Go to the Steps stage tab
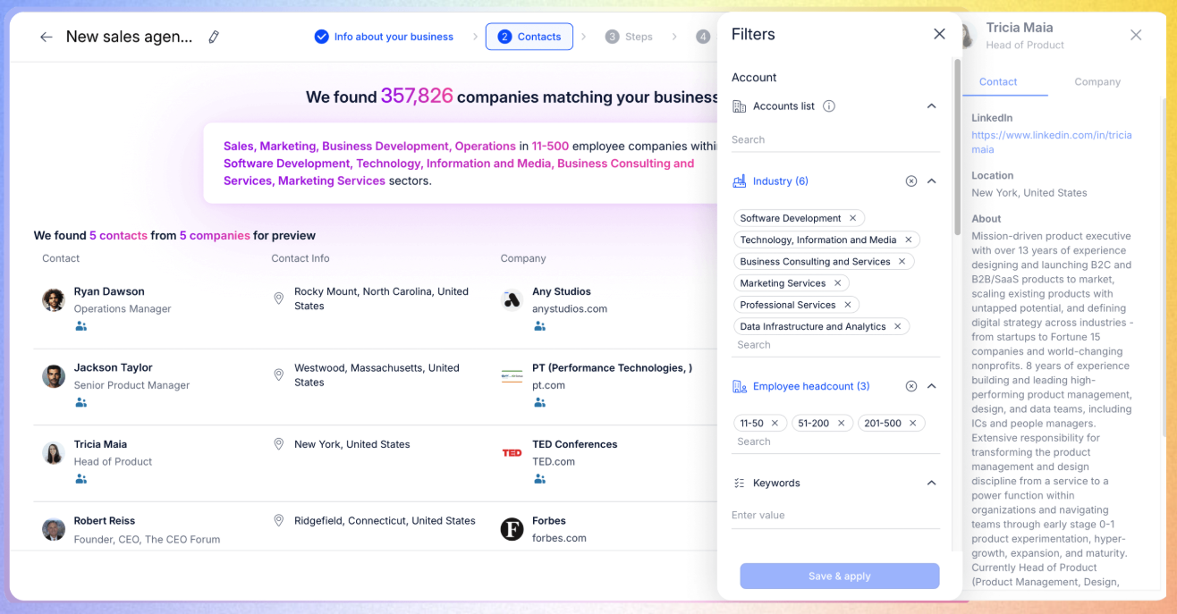 [629, 37]
